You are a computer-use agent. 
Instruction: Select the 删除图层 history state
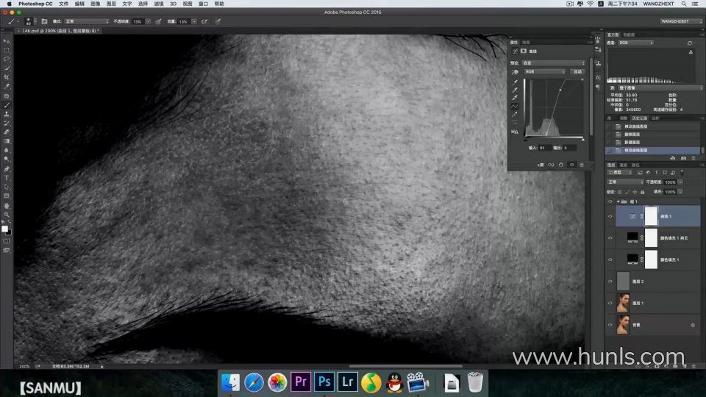point(631,134)
